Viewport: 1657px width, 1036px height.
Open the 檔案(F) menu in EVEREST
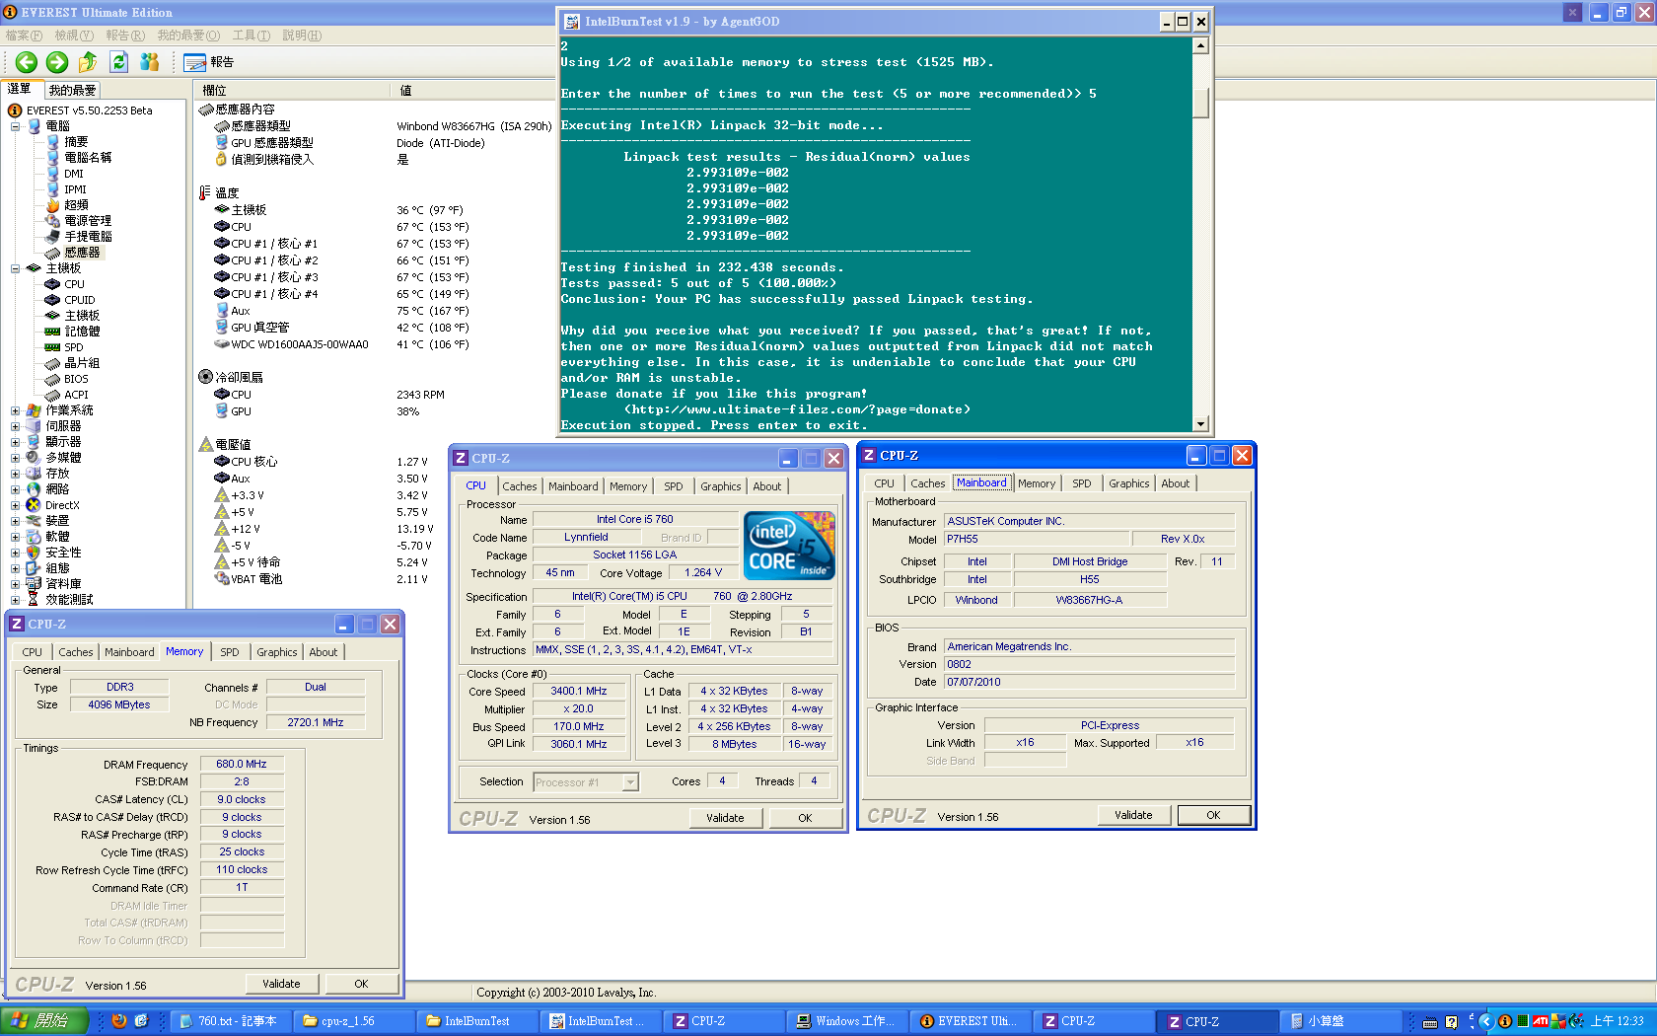coord(24,36)
